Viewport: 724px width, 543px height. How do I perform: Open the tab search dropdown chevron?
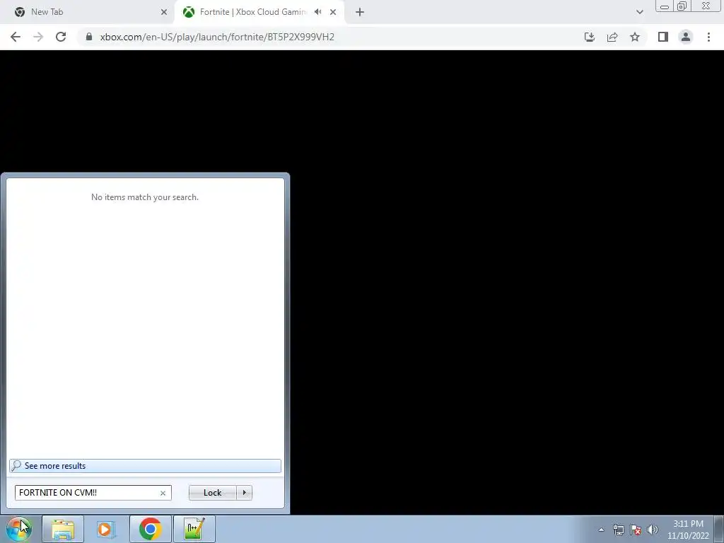pyautogui.click(x=639, y=12)
